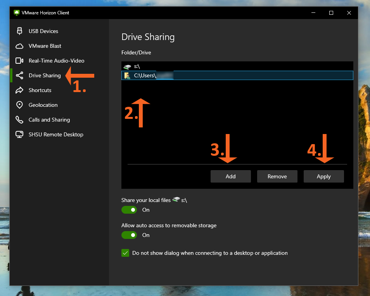Click the SHSU Remote Desktop monitor icon

[x=19, y=134]
